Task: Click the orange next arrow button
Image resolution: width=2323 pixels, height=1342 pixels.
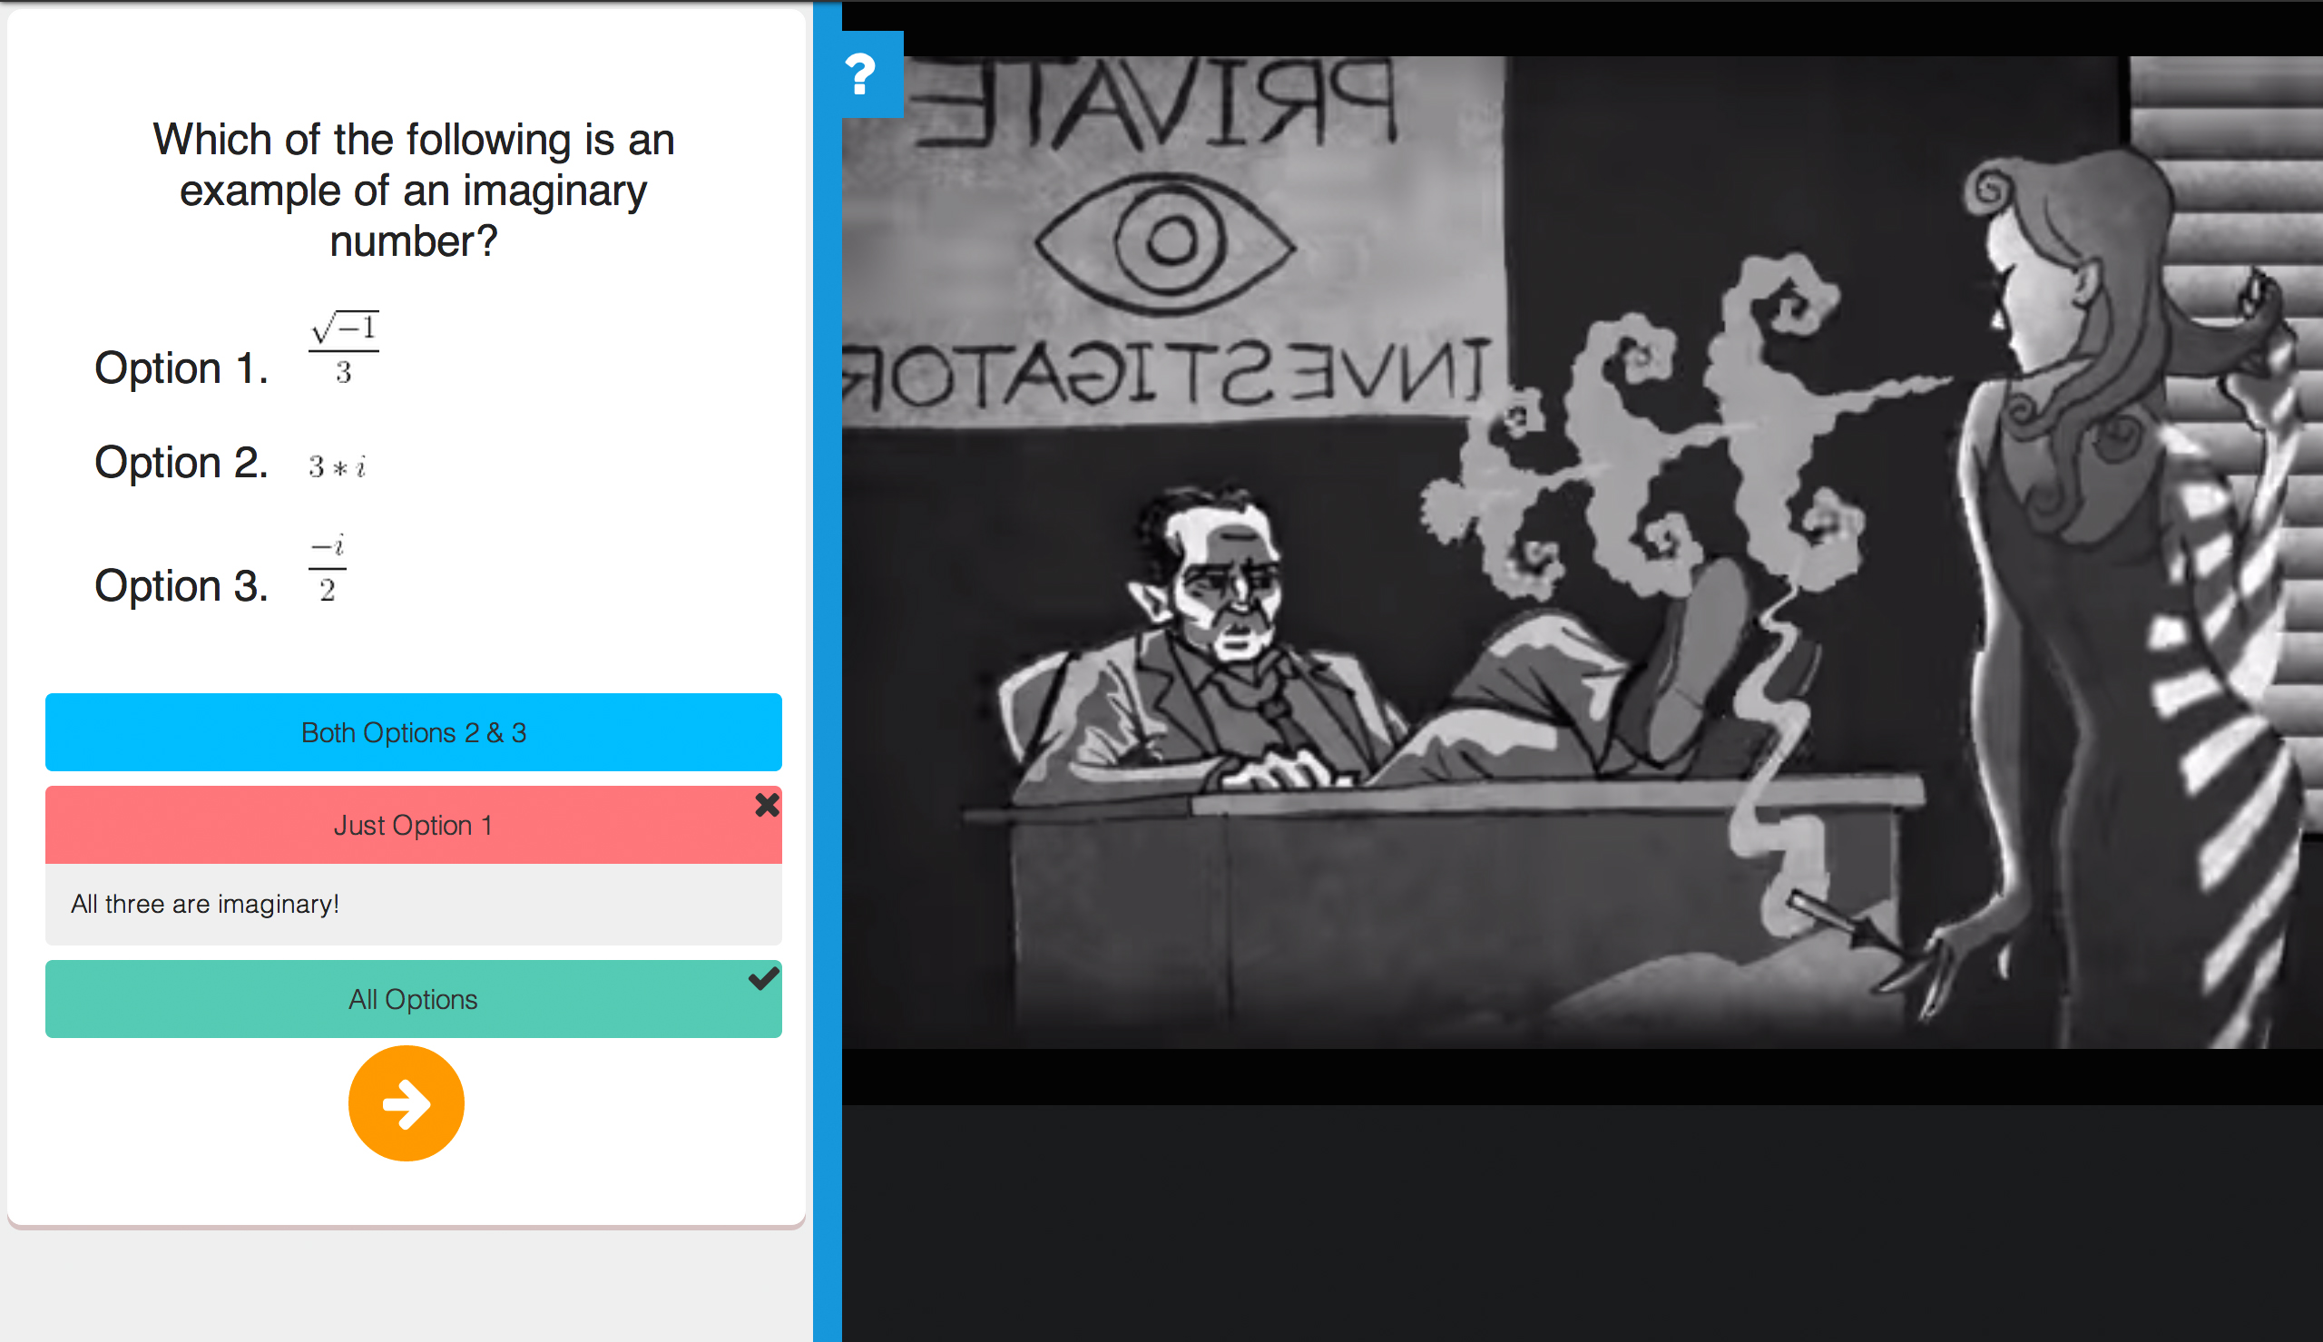Action: pyautogui.click(x=407, y=1102)
